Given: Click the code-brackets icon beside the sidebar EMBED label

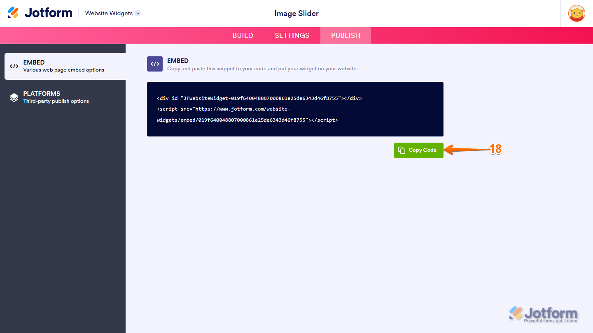Looking at the screenshot, I should [x=14, y=66].
